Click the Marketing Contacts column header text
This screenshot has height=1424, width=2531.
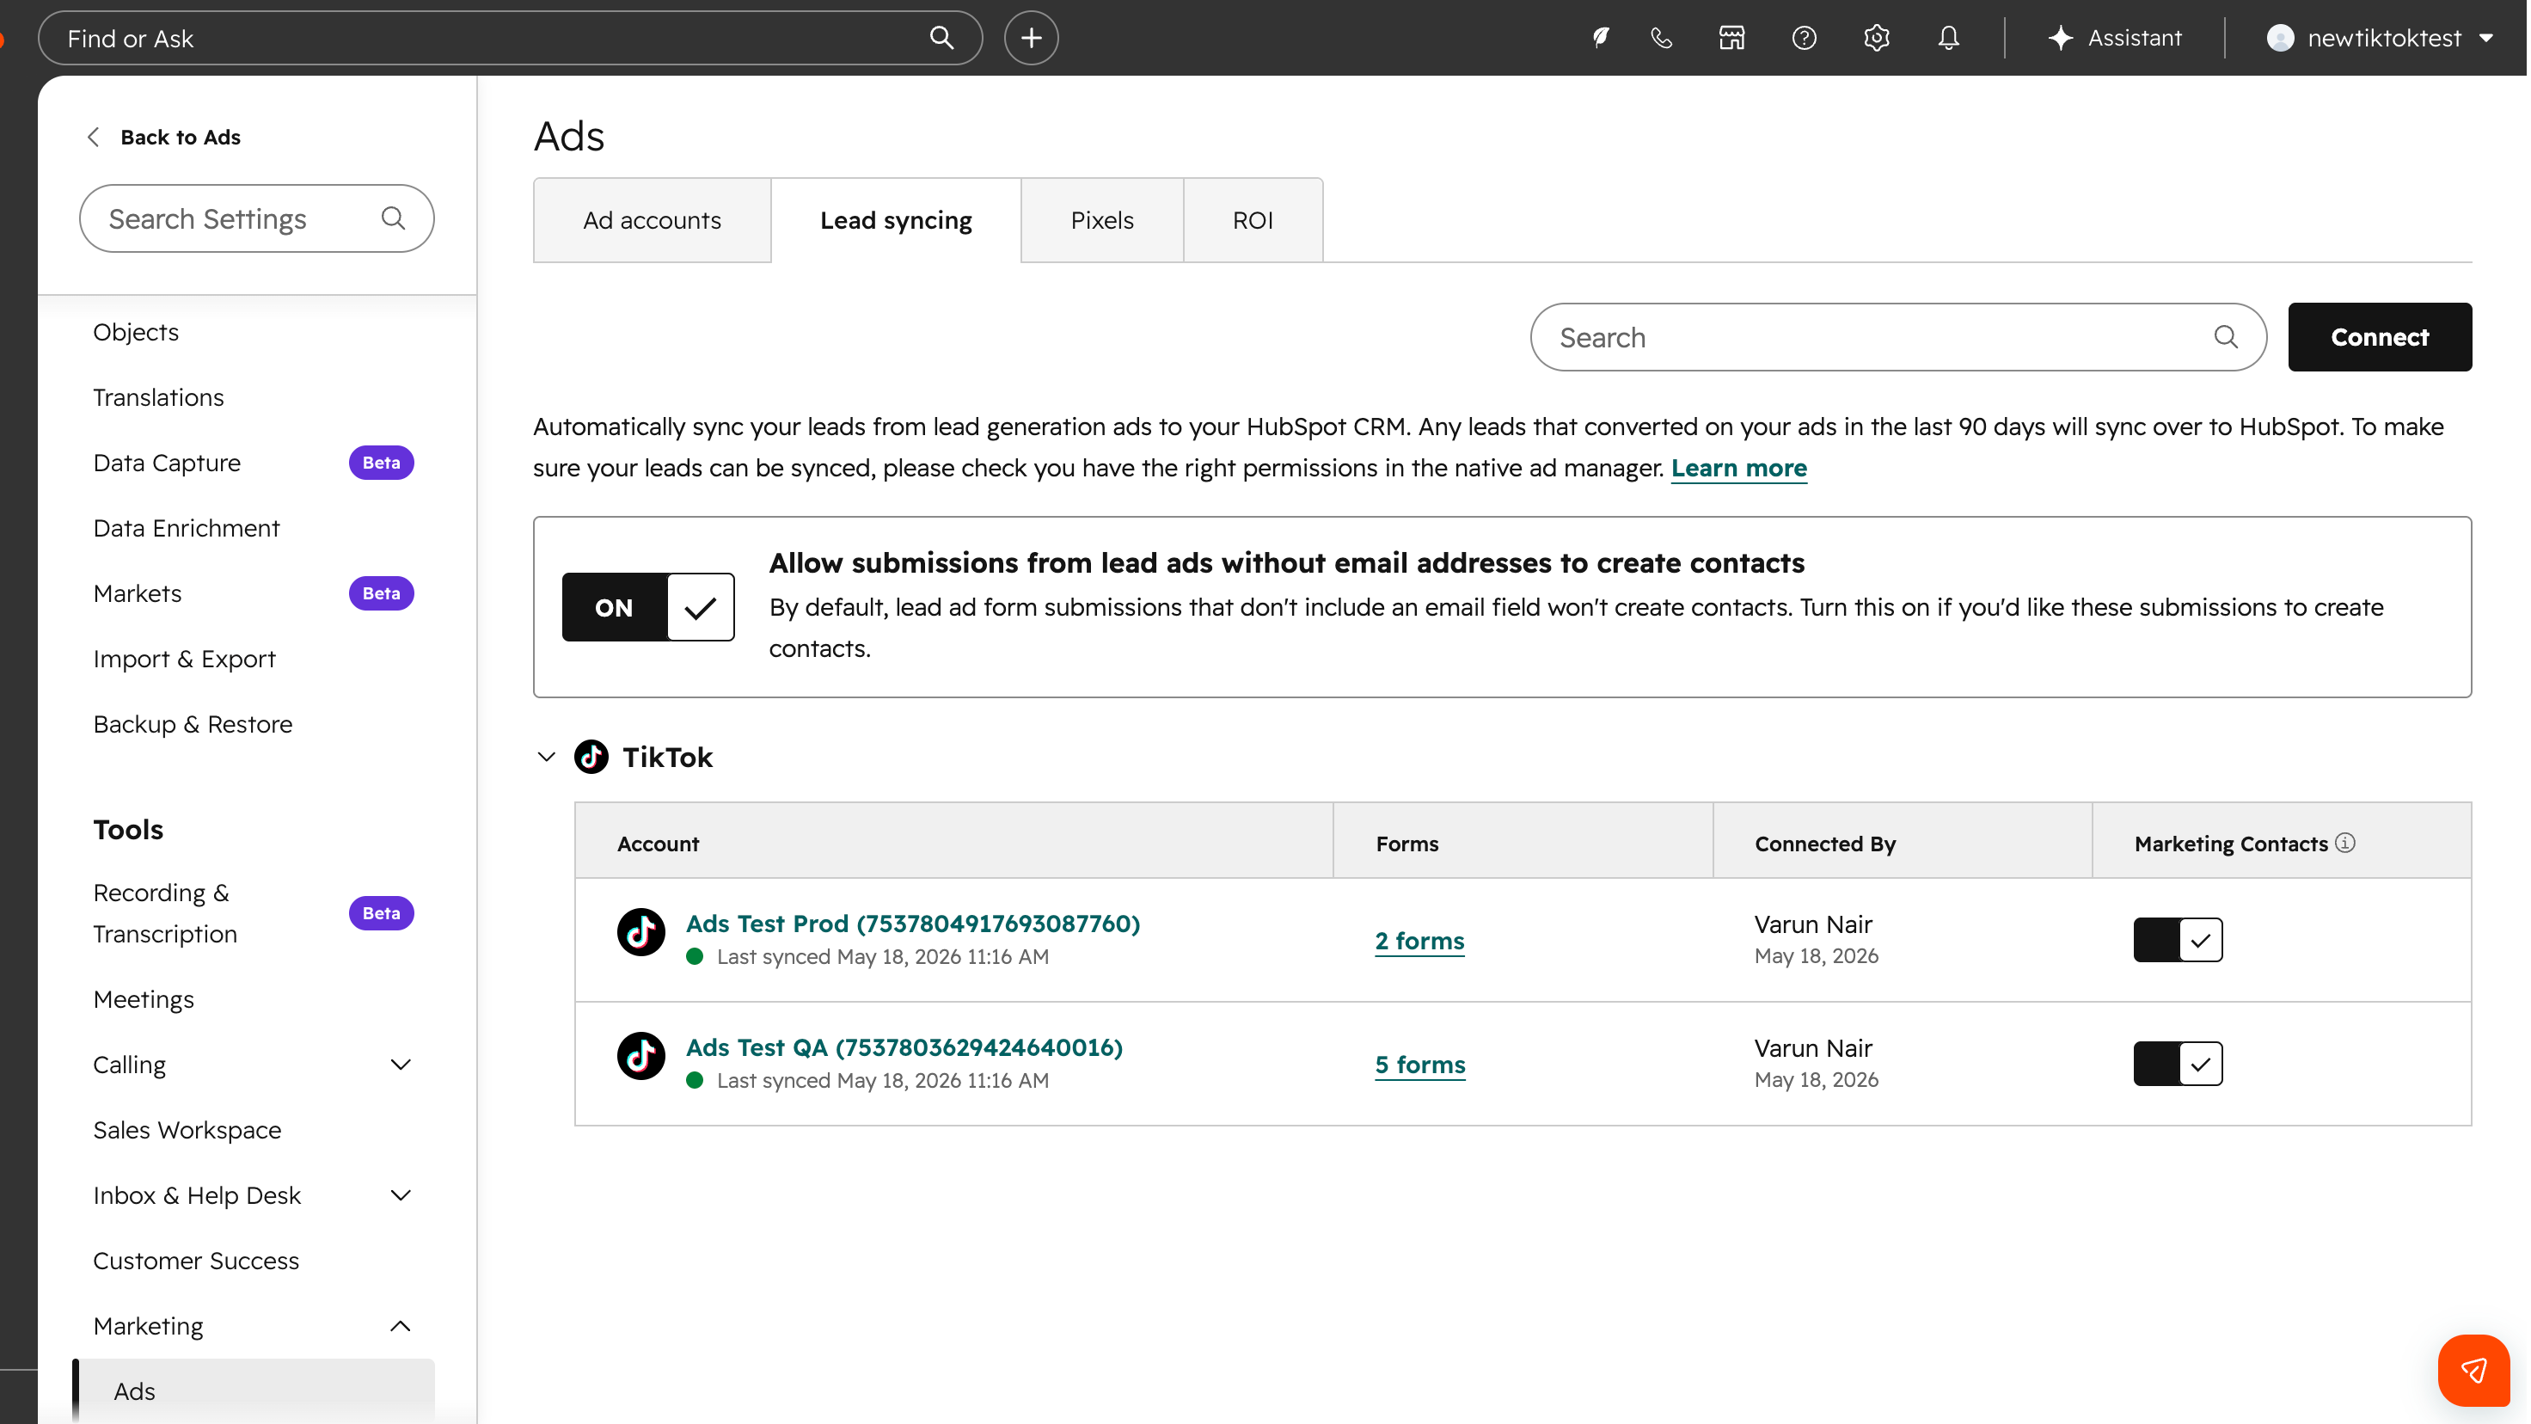tap(2231, 844)
